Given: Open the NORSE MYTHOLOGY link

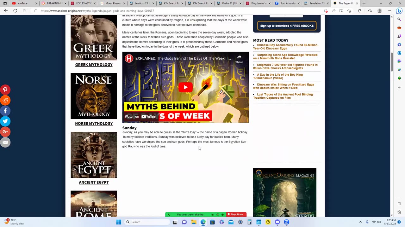Looking at the screenshot, I should pyautogui.click(x=94, y=124).
